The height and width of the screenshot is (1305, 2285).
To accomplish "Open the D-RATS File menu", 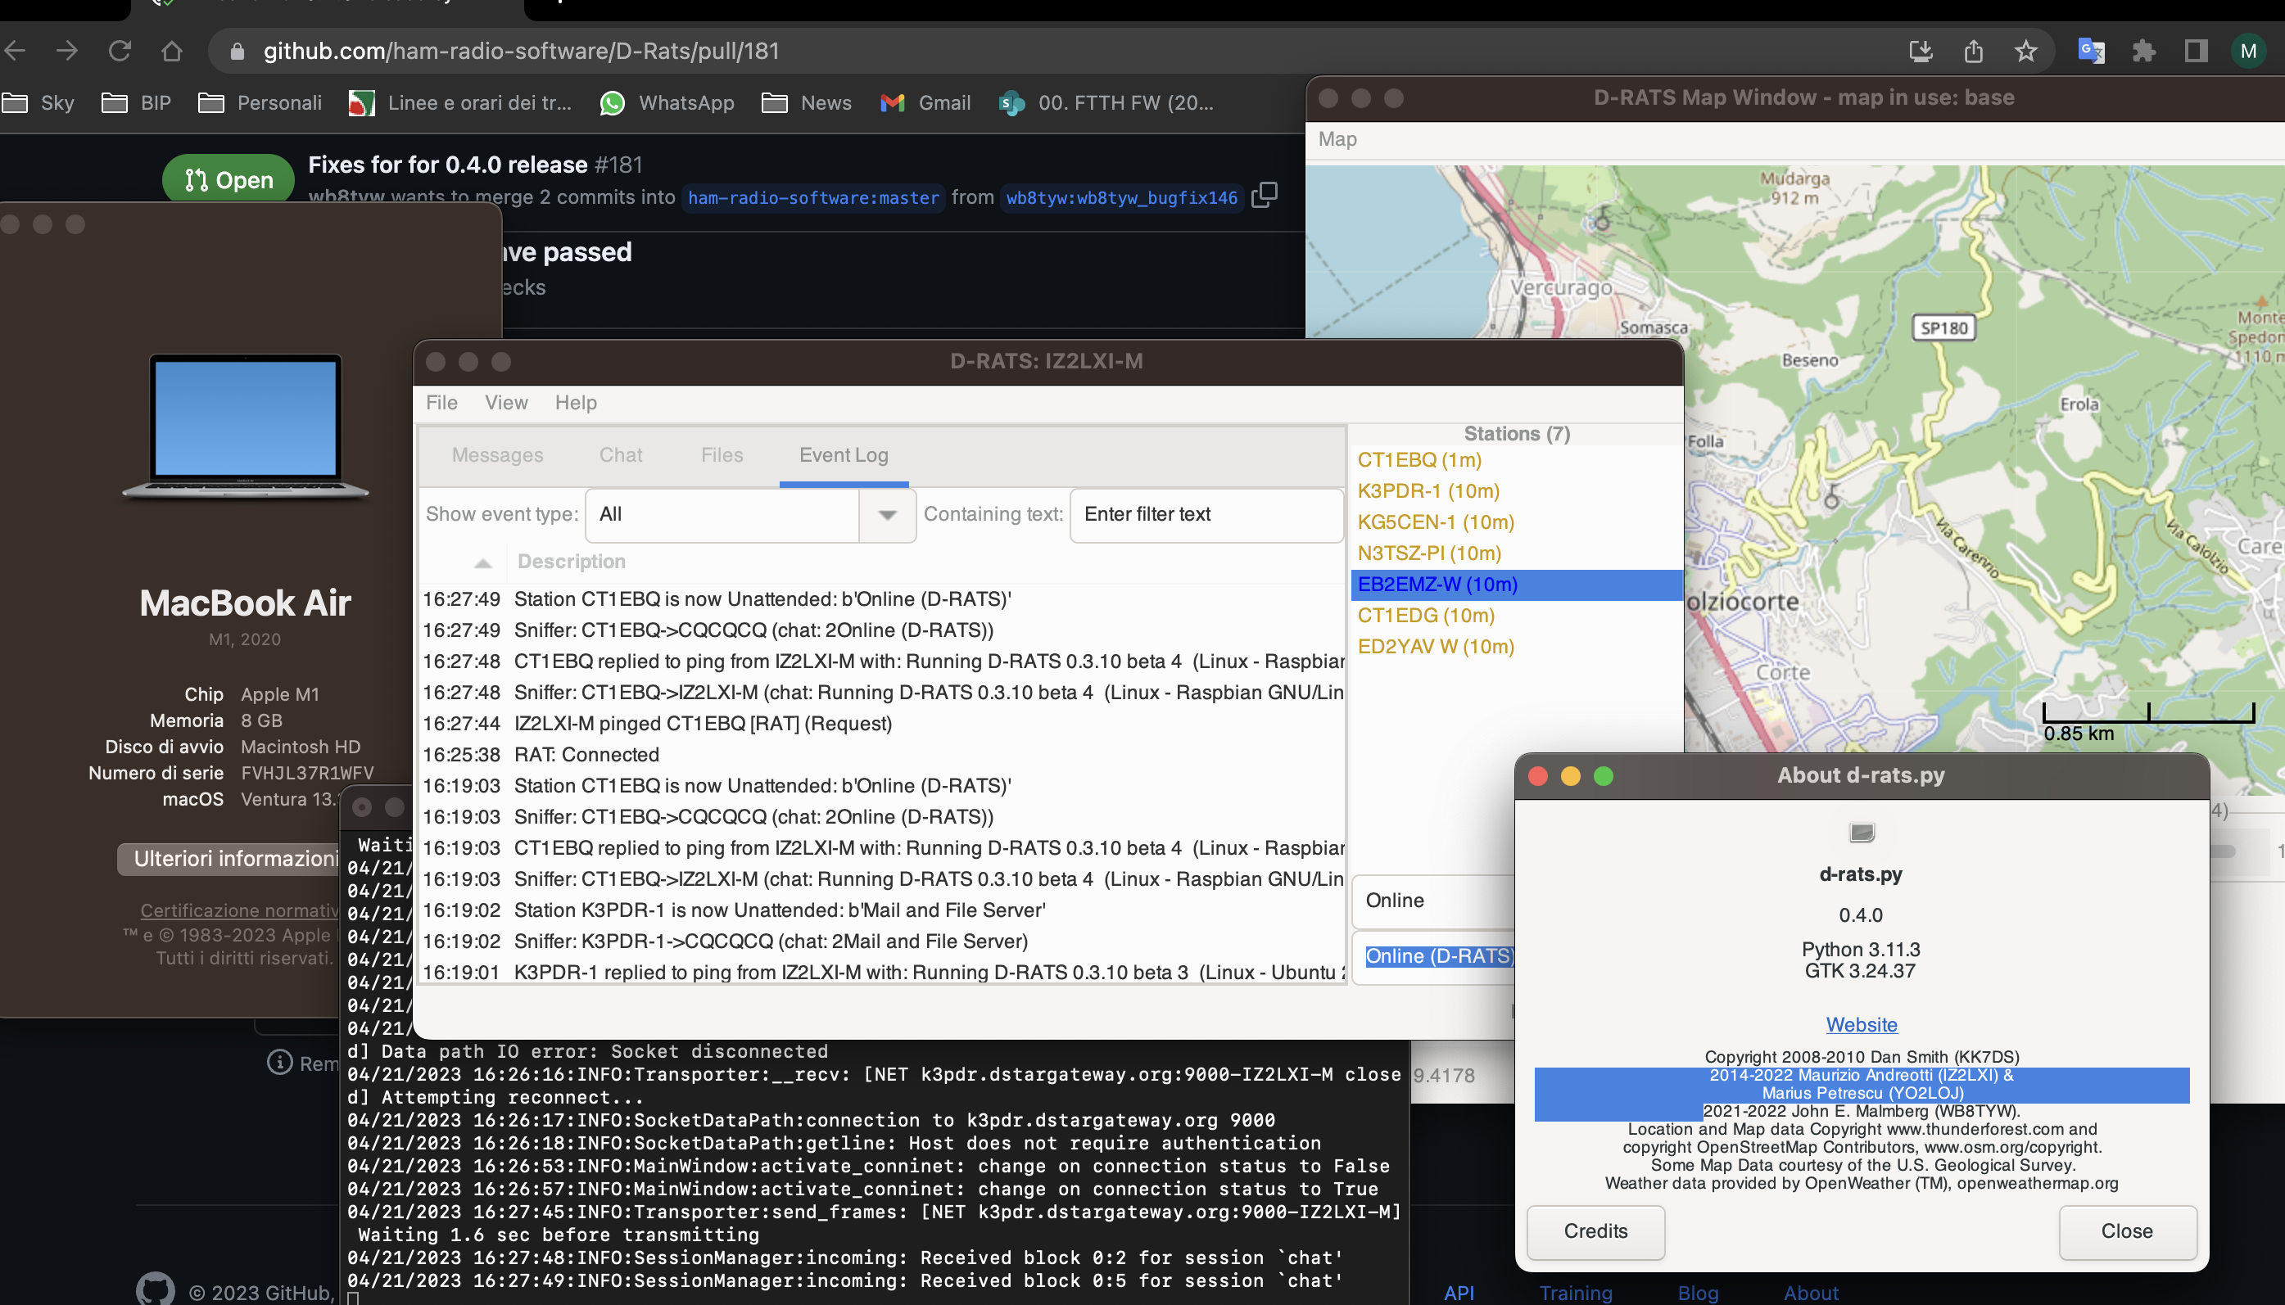I will (441, 403).
